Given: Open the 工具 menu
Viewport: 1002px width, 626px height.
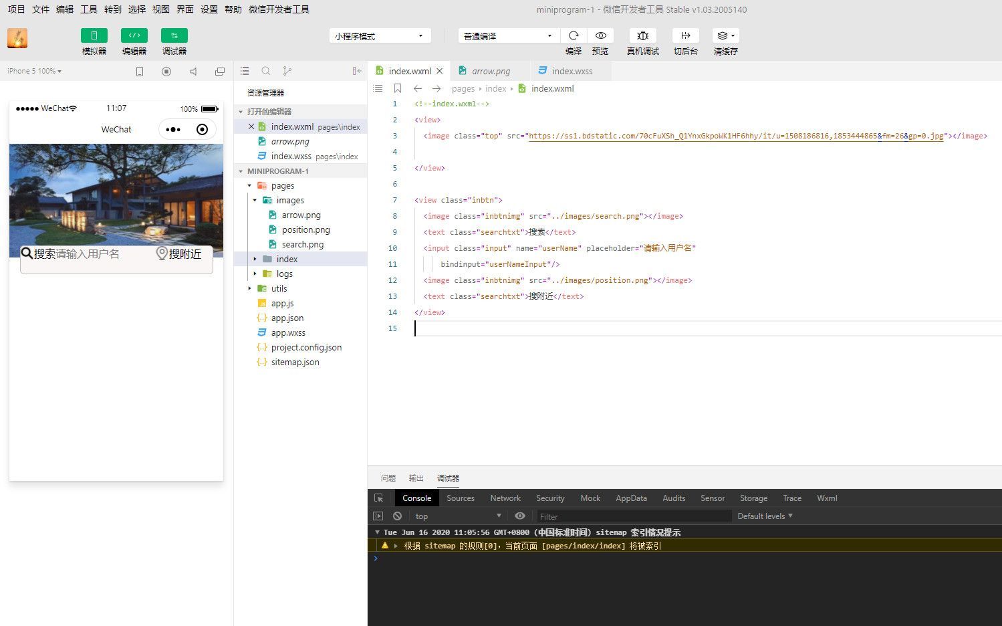Looking at the screenshot, I should pyautogui.click(x=88, y=9).
